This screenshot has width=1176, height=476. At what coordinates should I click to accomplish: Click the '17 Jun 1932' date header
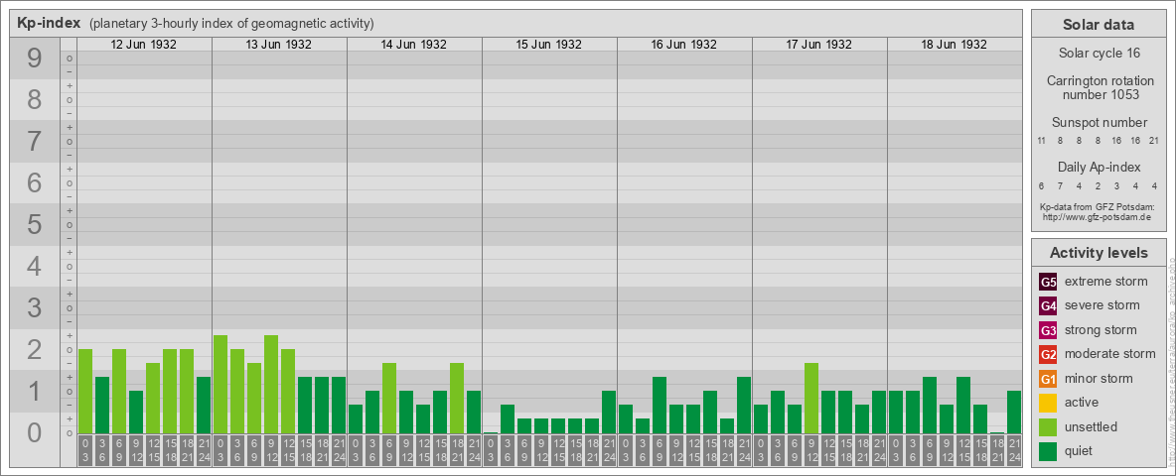[x=819, y=45]
